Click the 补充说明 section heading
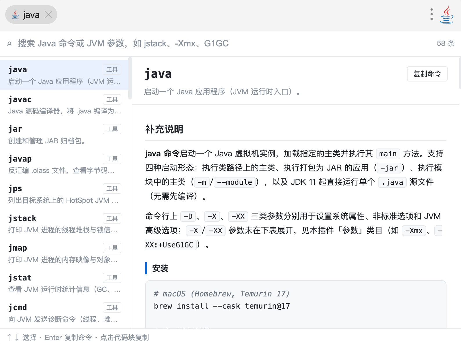Viewport: 461px width, 344px height. tap(164, 129)
